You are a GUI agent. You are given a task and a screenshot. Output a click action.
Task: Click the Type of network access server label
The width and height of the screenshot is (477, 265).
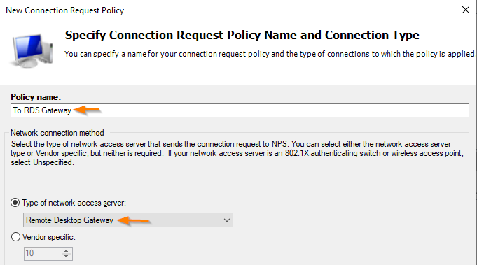[74, 203]
